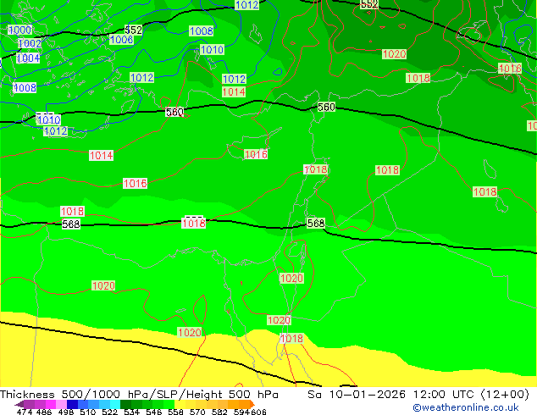Click the legend value 486
537x415 pixels.
tap(44, 412)
